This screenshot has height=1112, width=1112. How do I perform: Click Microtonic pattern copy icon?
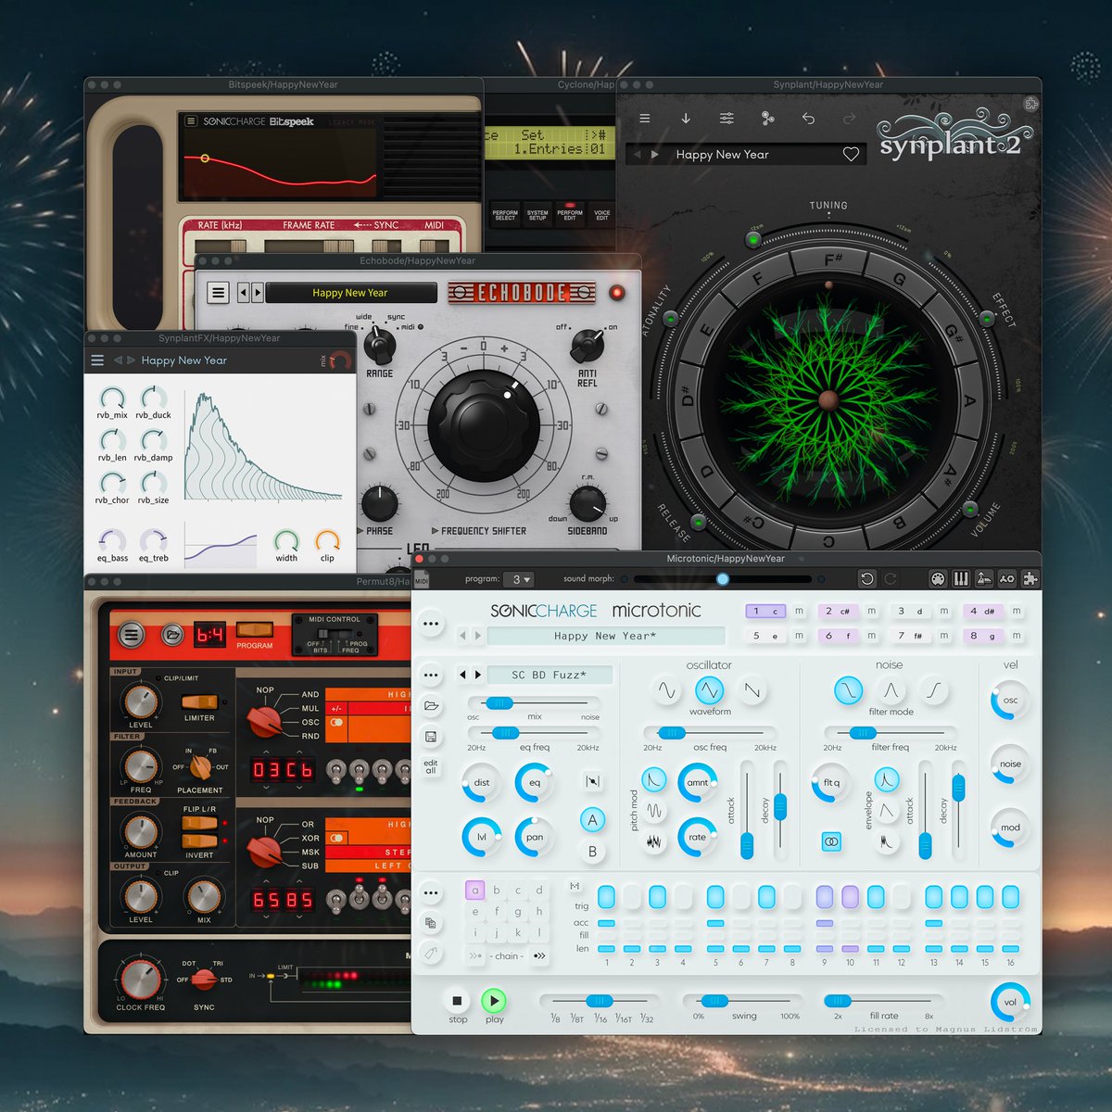coord(431,923)
